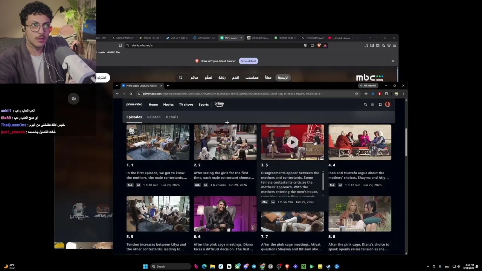
Task: Open TV shows in Prime Video navigation
Action: (186, 105)
